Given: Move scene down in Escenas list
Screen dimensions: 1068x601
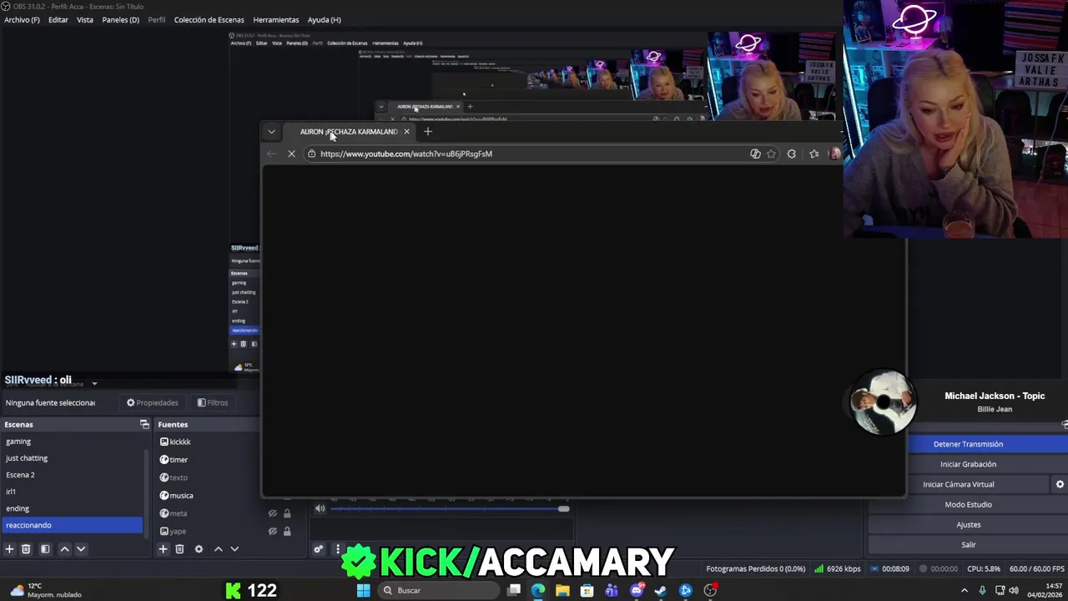Looking at the screenshot, I should coord(81,549).
